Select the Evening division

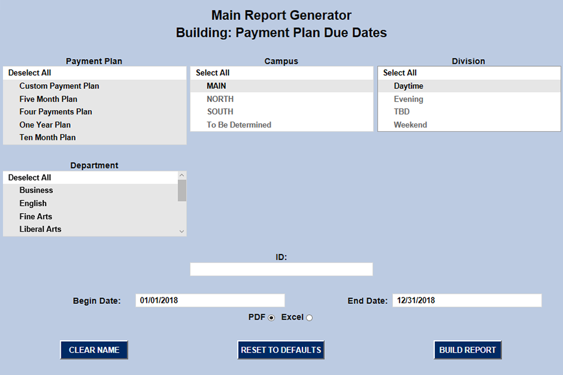(x=408, y=99)
